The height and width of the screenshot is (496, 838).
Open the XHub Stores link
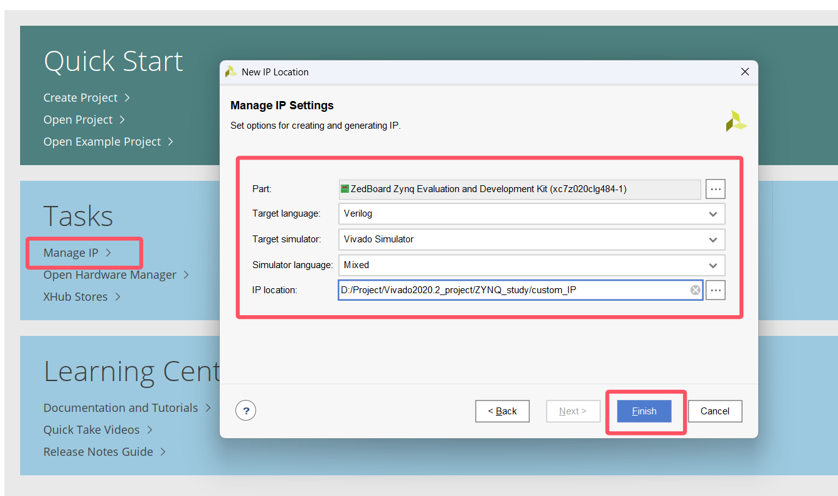[x=82, y=297]
